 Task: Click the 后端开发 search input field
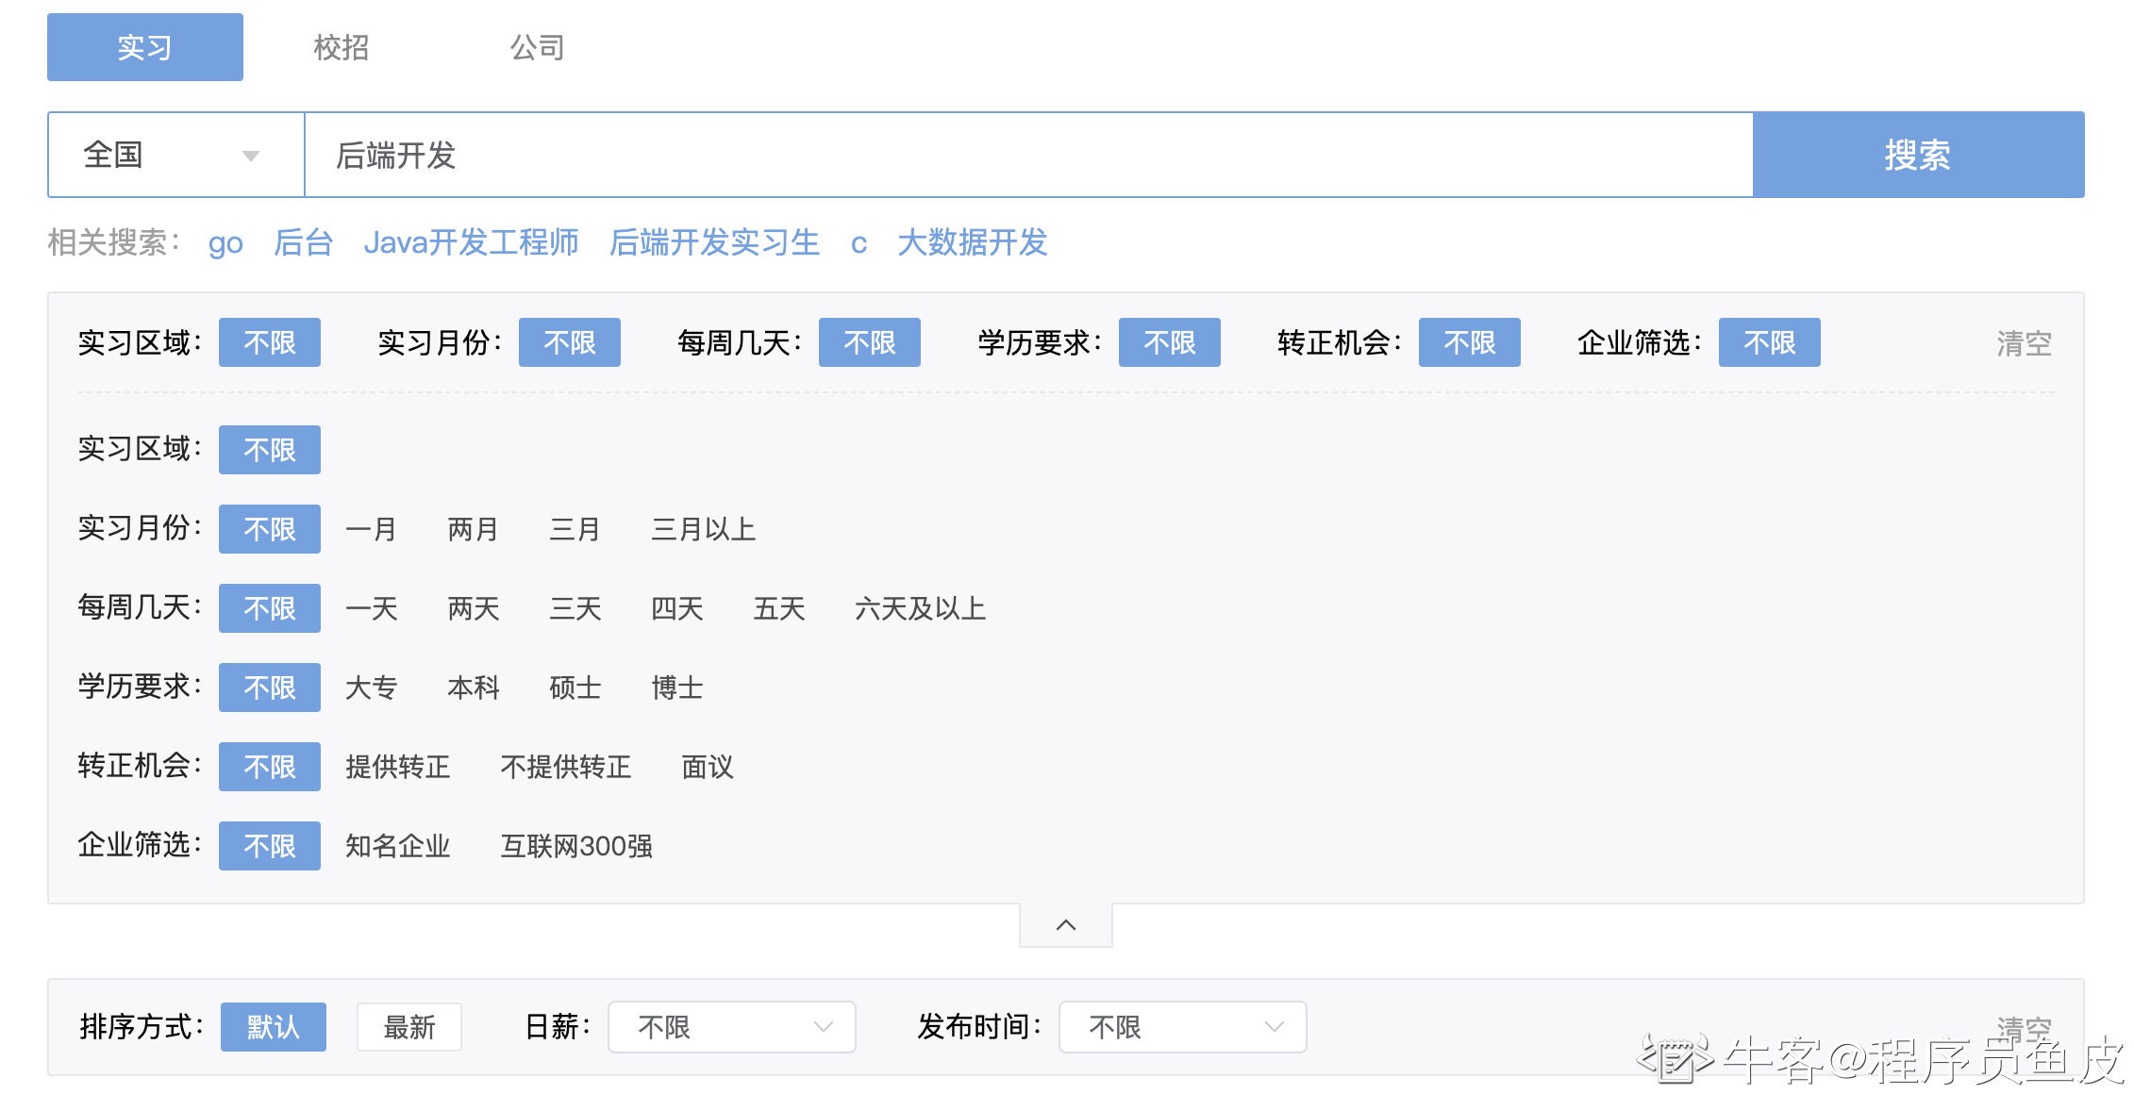1028,155
